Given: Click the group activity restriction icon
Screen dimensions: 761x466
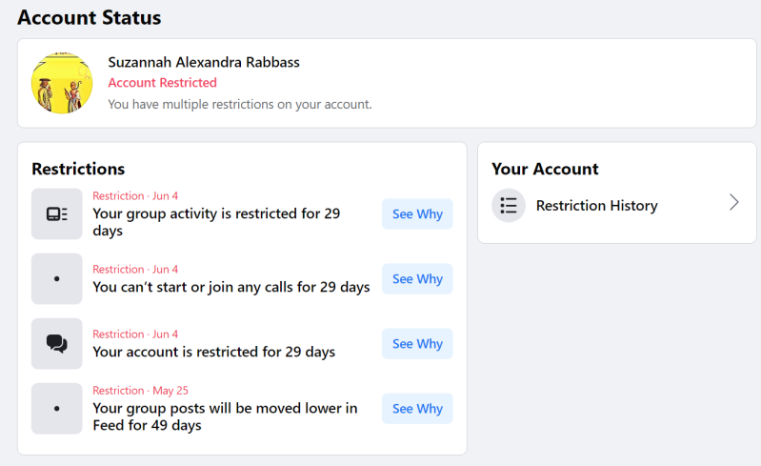Looking at the screenshot, I should pyautogui.click(x=56, y=213).
